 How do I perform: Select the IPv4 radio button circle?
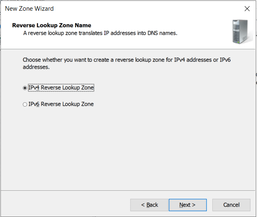point(25,88)
